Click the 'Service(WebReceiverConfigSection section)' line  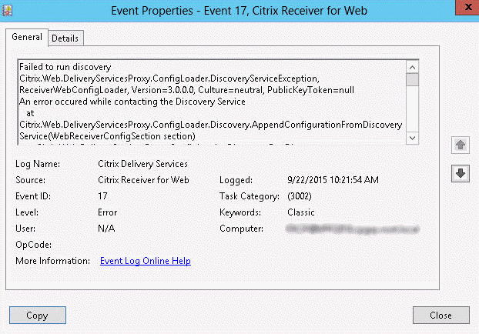pos(107,136)
